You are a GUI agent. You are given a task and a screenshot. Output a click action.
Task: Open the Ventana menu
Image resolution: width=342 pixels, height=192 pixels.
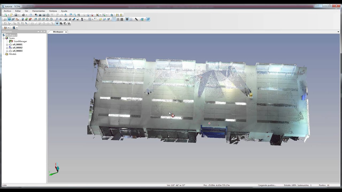coord(53,11)
